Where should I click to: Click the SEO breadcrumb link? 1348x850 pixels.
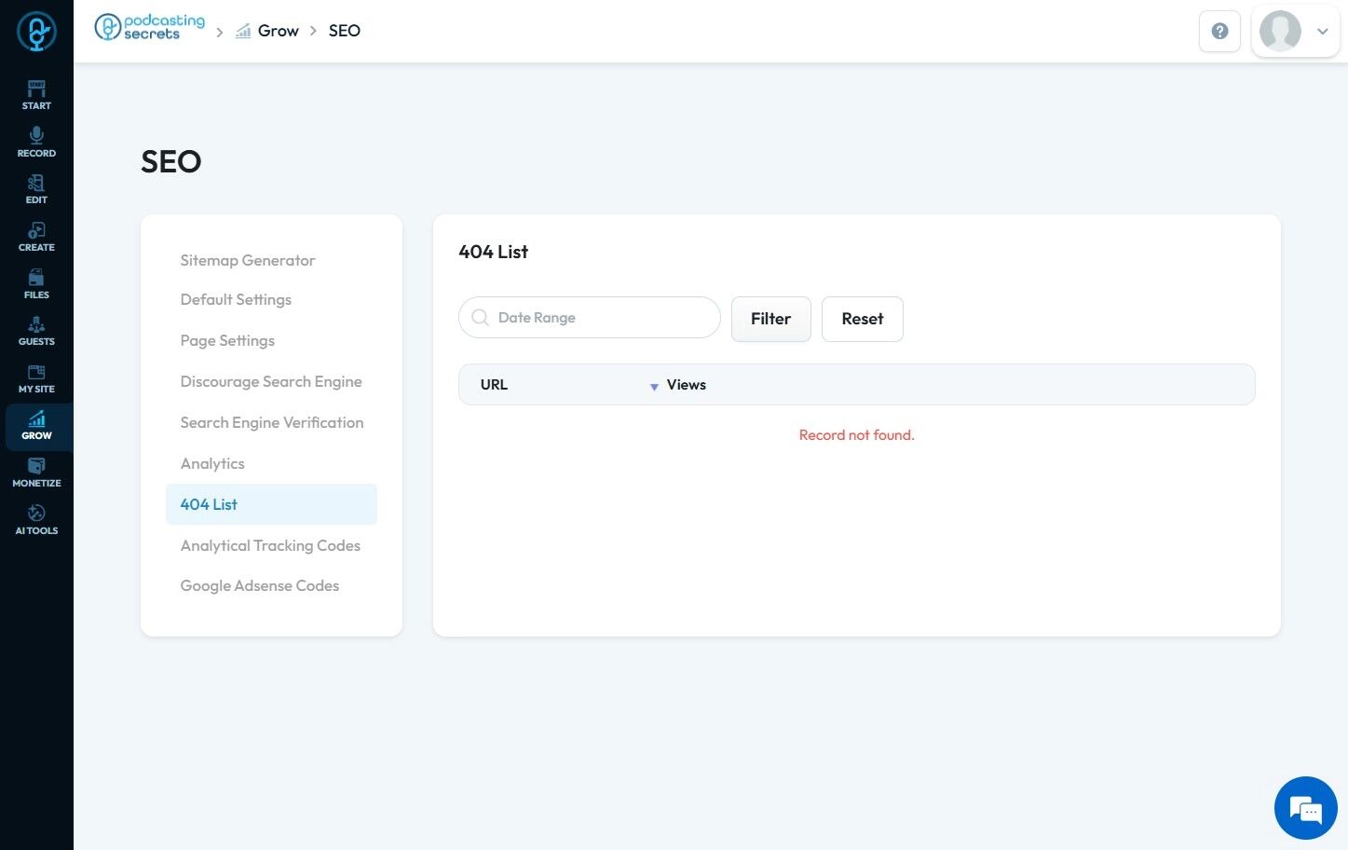tap(345, 31)
